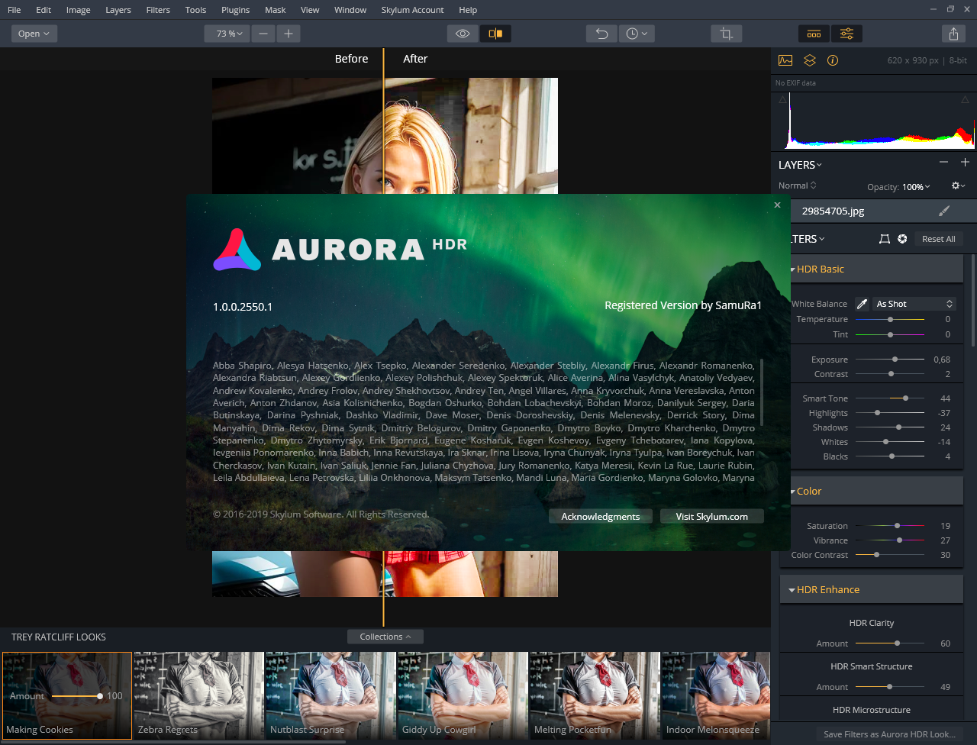The width and height of the screenshot is (977, 745).
Task: Open the LAYERS header dropdown
Action: tap(800, 165)
